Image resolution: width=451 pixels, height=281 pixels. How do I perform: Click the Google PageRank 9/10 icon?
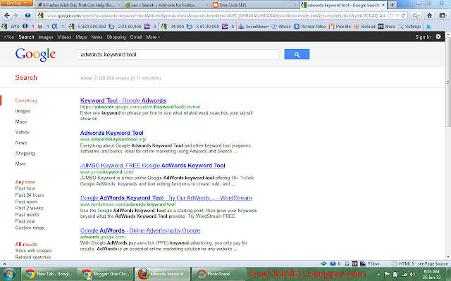(4, 27)
